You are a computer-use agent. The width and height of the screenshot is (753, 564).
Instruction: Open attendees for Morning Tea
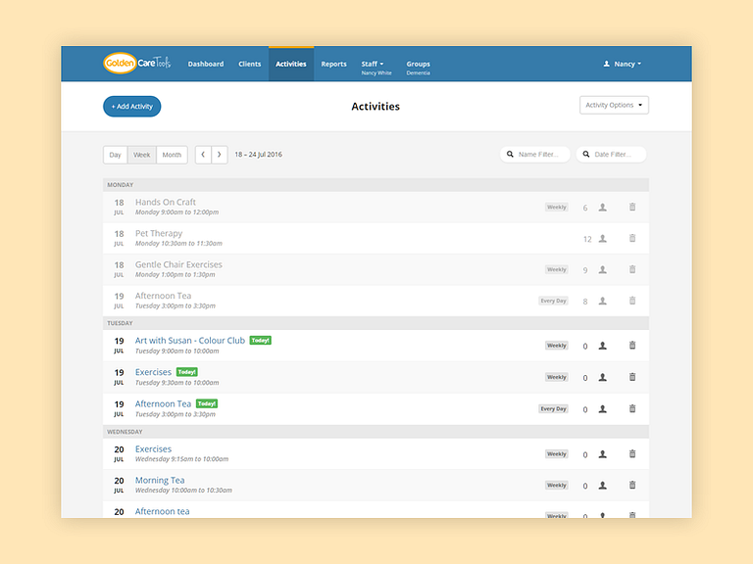pyautogui.click(x=602, y=486)
